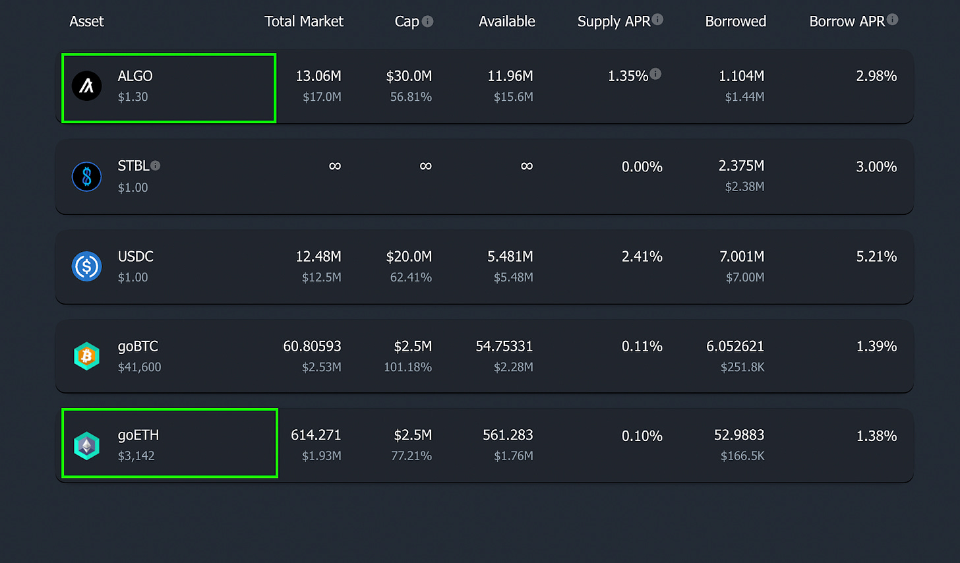The width and height of the screenshot is (960, 563).
Task: Click goBTC borrow APR 1.39%
Action: coord(876,346)
